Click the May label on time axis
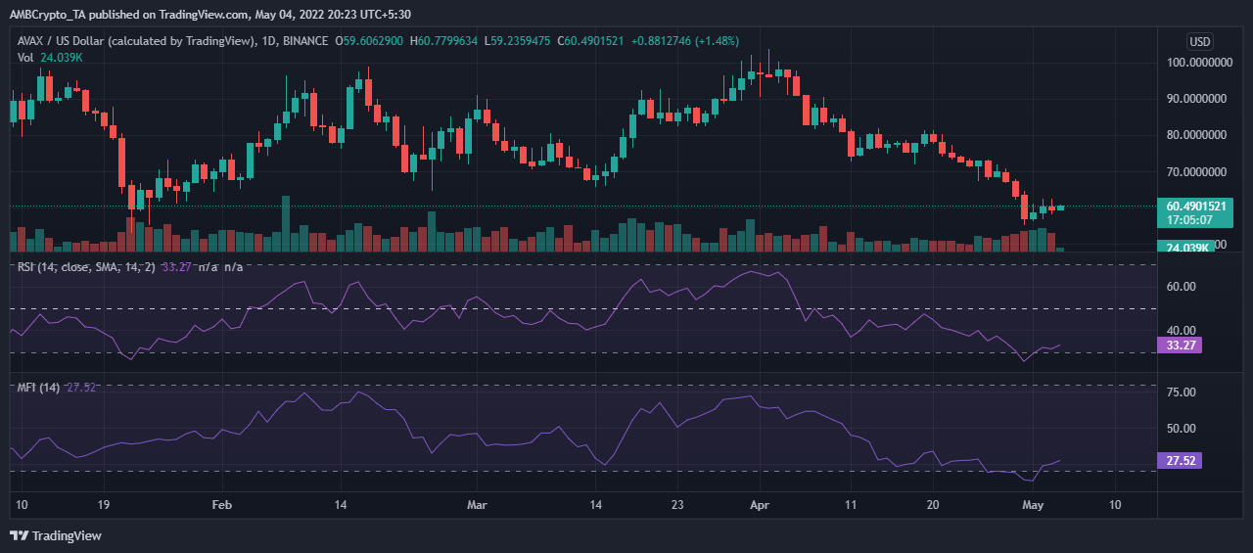The width and height of the screenshot is (1253, 553). tap(1028, 505)
